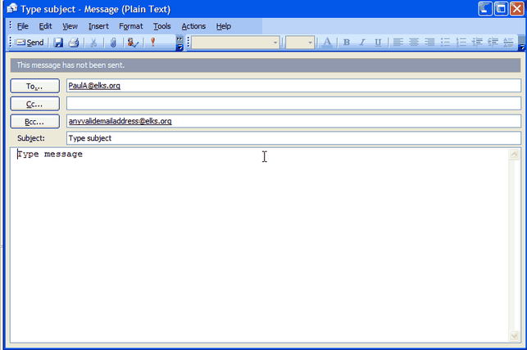This screenshot has height=350, width=527.
Task: Attach a file using paperclip icon
Action: pos(113,43)
